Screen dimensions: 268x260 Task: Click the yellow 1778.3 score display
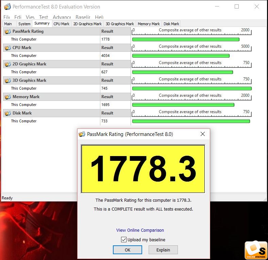click(143, 169)
